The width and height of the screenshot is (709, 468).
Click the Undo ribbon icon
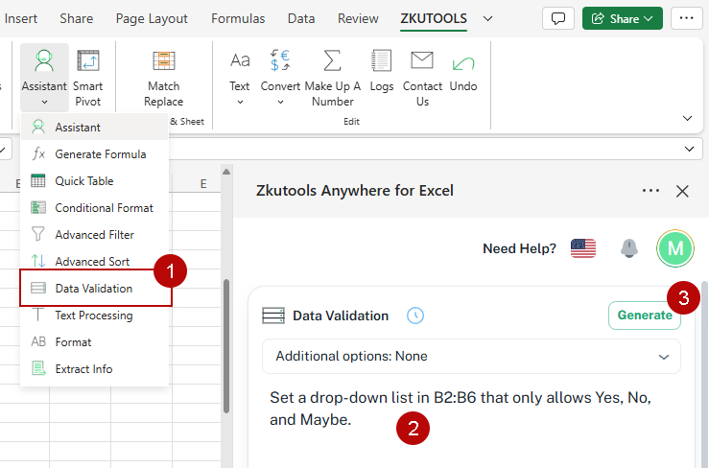pos(463,63)
